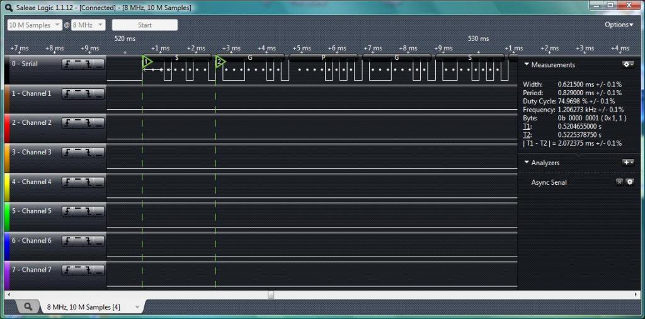The height and width of the screenshot is (319, 645).
Task: Open the Measurements gear settings
Action: tap(627, 64)
